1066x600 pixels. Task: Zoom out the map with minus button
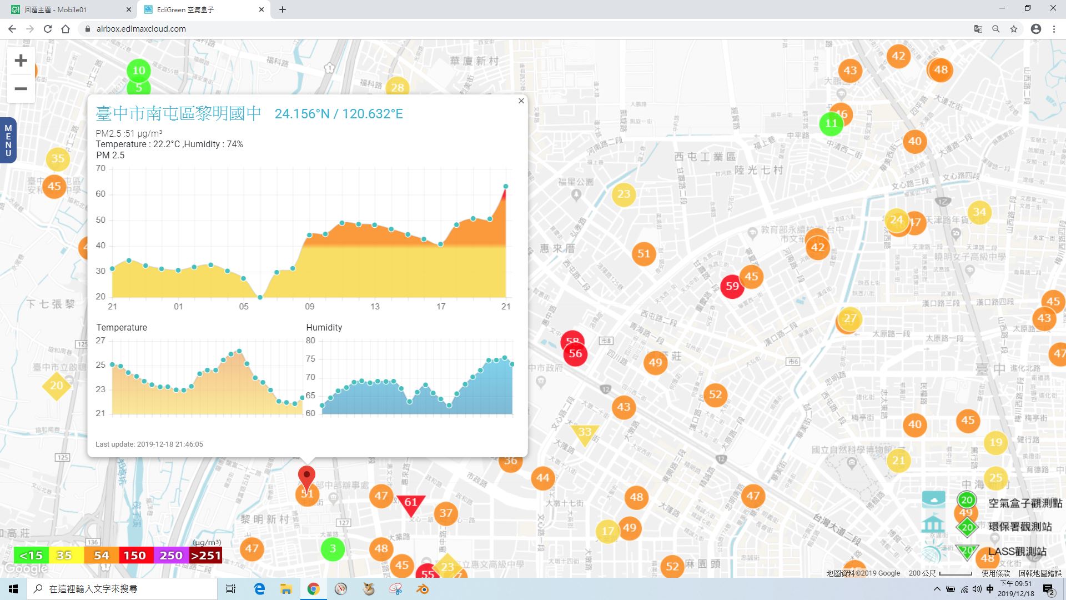click(21, 89)
